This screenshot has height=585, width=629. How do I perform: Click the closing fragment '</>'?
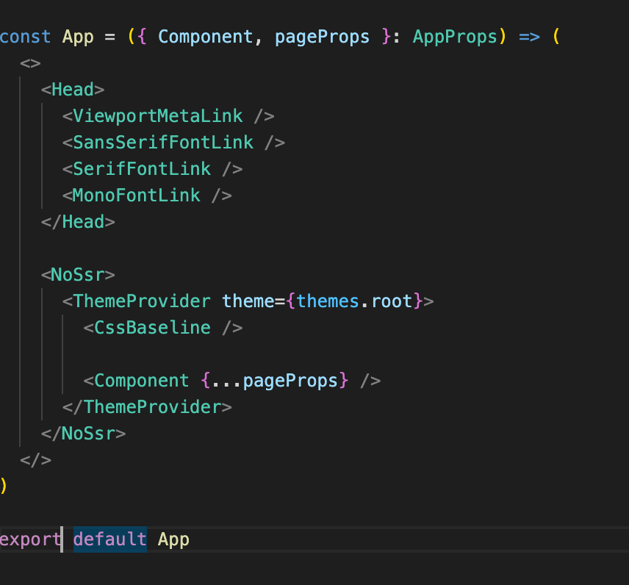36,460
